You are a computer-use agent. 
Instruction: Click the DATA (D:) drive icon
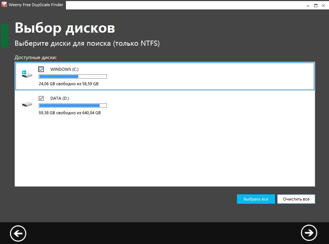click(x=27, y=104)
